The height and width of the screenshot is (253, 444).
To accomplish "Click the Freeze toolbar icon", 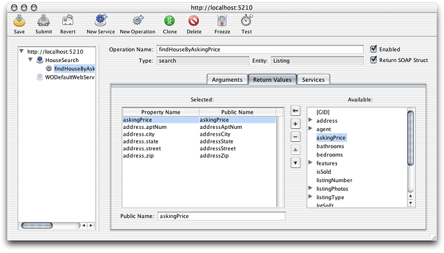I will click(x=222, y=21).
